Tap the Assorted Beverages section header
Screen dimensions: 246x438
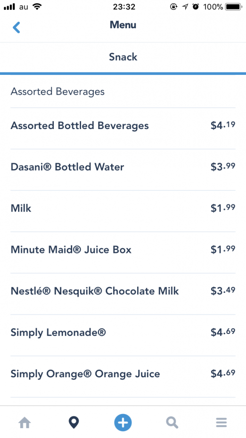coord(57,92)
